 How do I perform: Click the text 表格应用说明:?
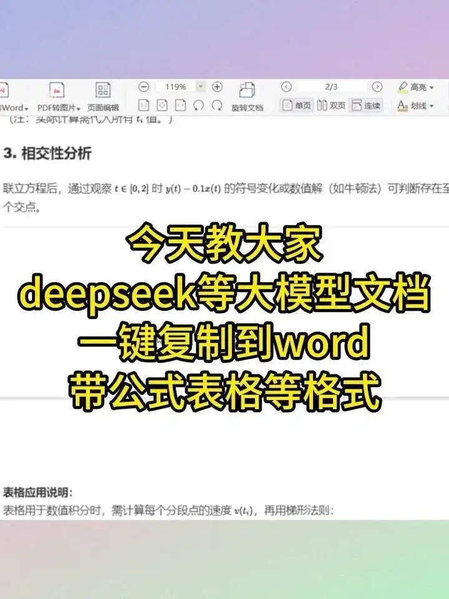pos(37,492)
